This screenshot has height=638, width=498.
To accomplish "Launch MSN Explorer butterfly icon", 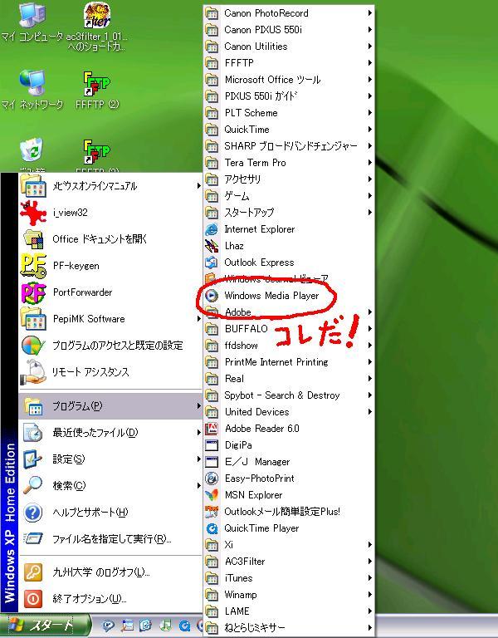I will [212, 495].
